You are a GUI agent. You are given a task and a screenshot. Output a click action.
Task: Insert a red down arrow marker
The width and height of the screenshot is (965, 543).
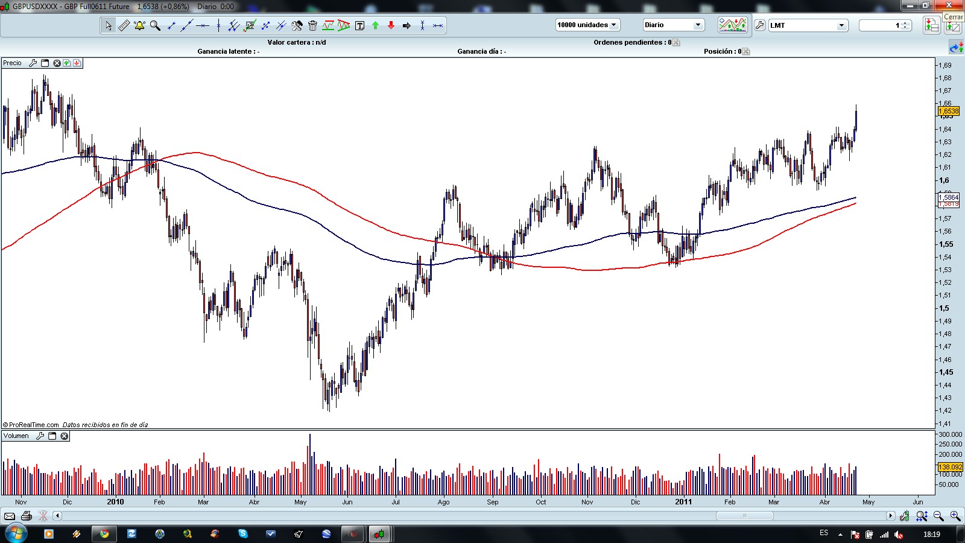391,25
